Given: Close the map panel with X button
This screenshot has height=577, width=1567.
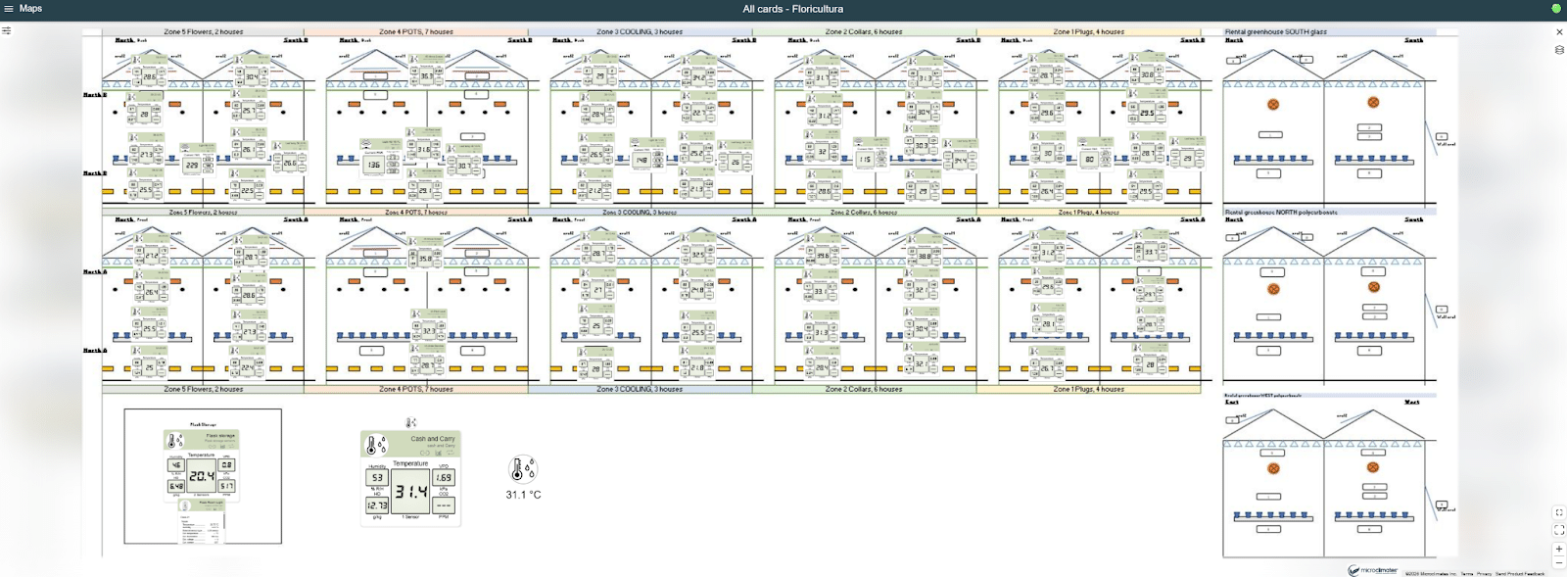Looking at the screenshot, I should pos(1559,31).
